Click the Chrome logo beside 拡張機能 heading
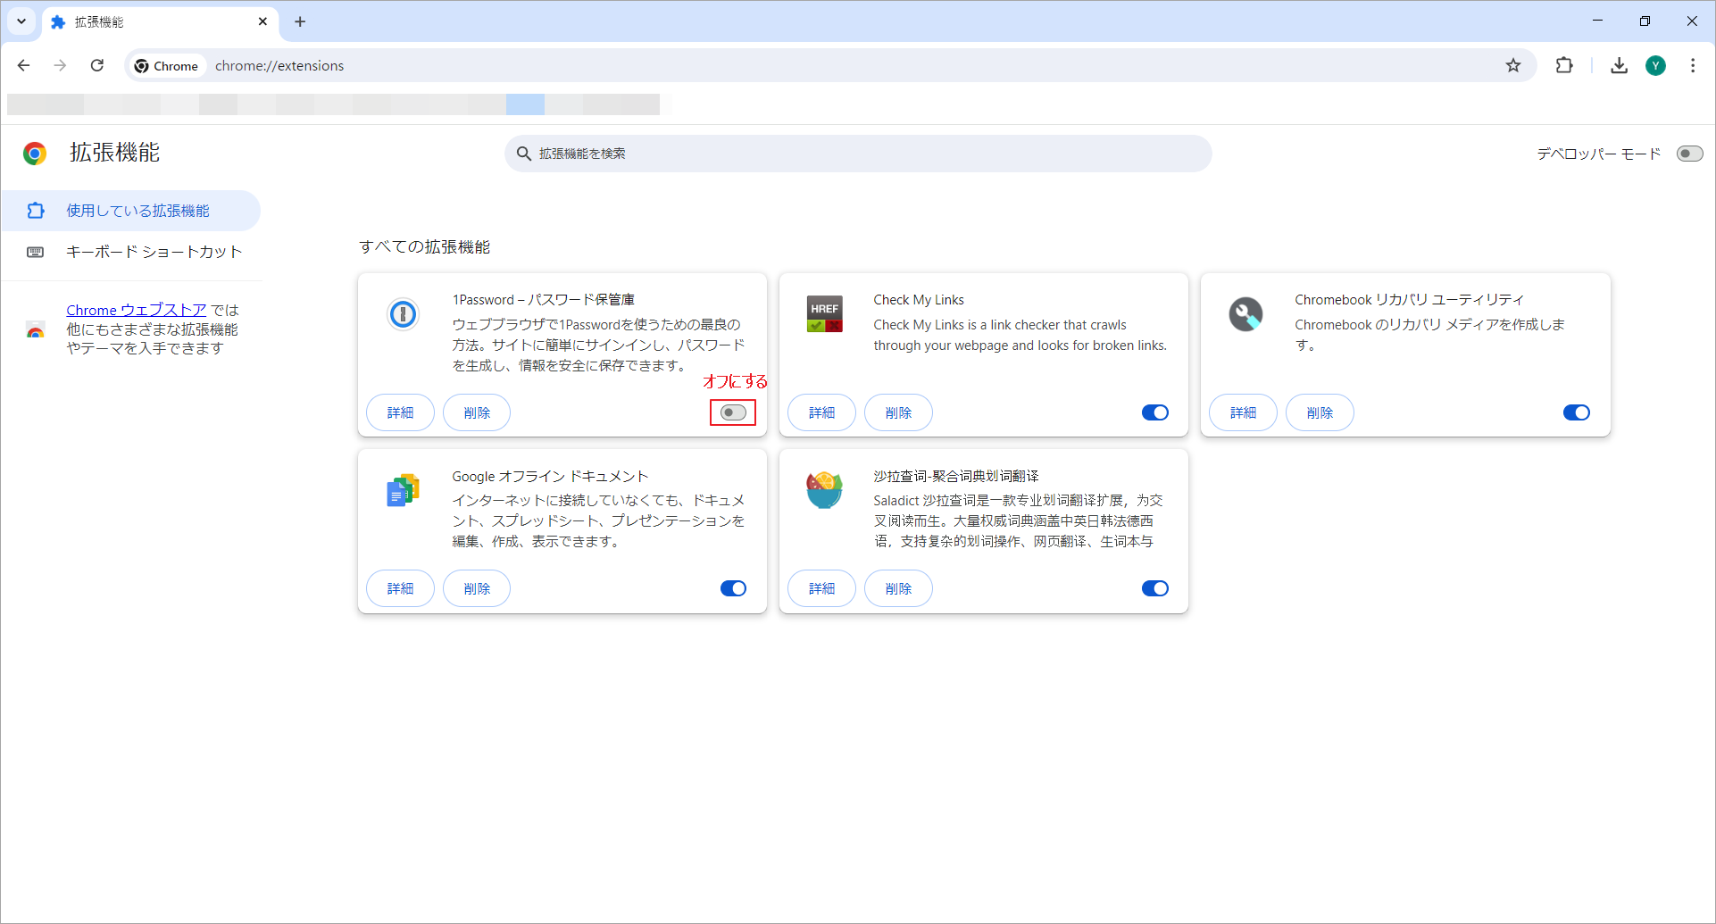The width and height of the screenshot is (1716, 924). pos(35,154)
